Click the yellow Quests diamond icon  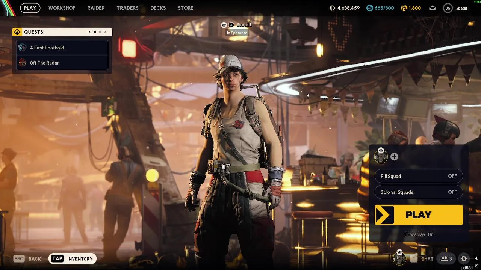click(x=17, y=32)
